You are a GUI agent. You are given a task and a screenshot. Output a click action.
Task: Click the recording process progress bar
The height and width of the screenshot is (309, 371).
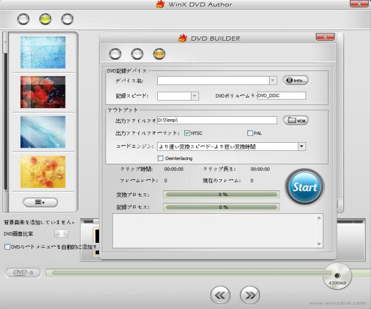(x=221, y=207)
